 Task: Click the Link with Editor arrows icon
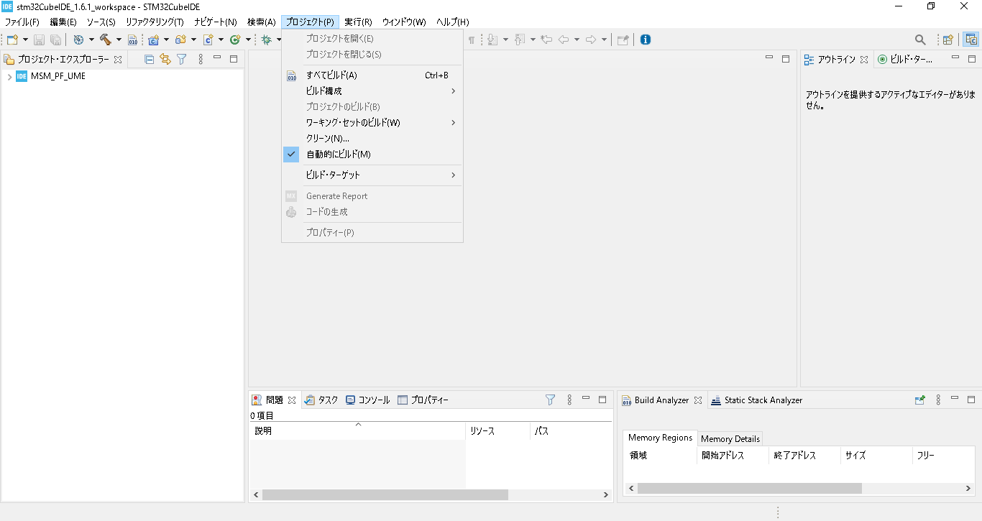tap(165, 59)
